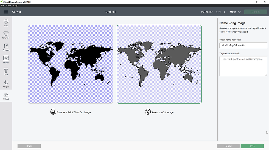Click the green Save button
The width and height of the screenshot is (269, 151).
pyautogui.click(x=252, y=146)
